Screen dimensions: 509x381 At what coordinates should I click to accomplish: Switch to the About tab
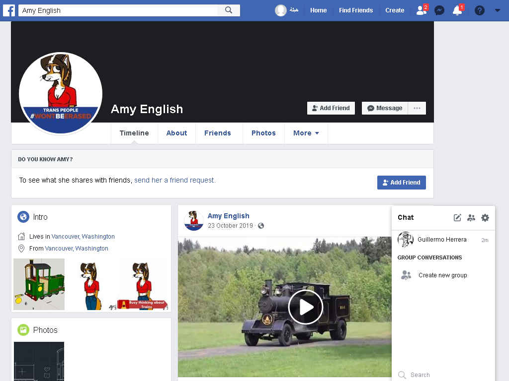pyautogui.click(x=176, y=133)
